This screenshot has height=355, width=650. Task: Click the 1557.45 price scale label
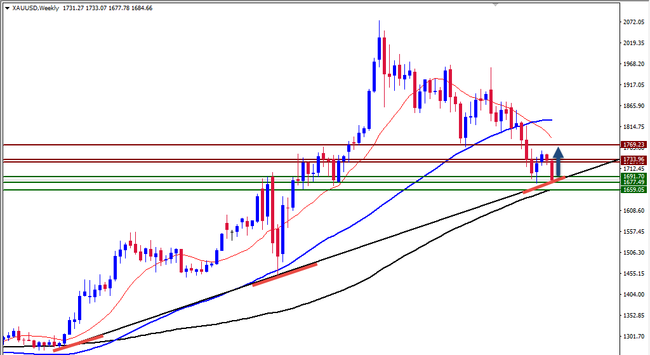tap(634, 231)
